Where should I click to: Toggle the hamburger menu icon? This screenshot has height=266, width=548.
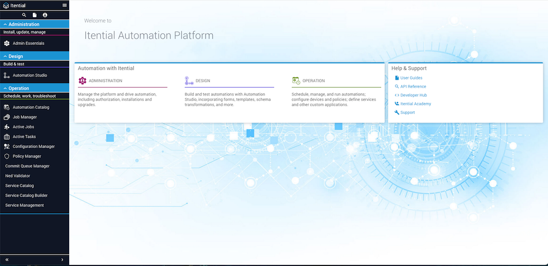coord(65,5)
